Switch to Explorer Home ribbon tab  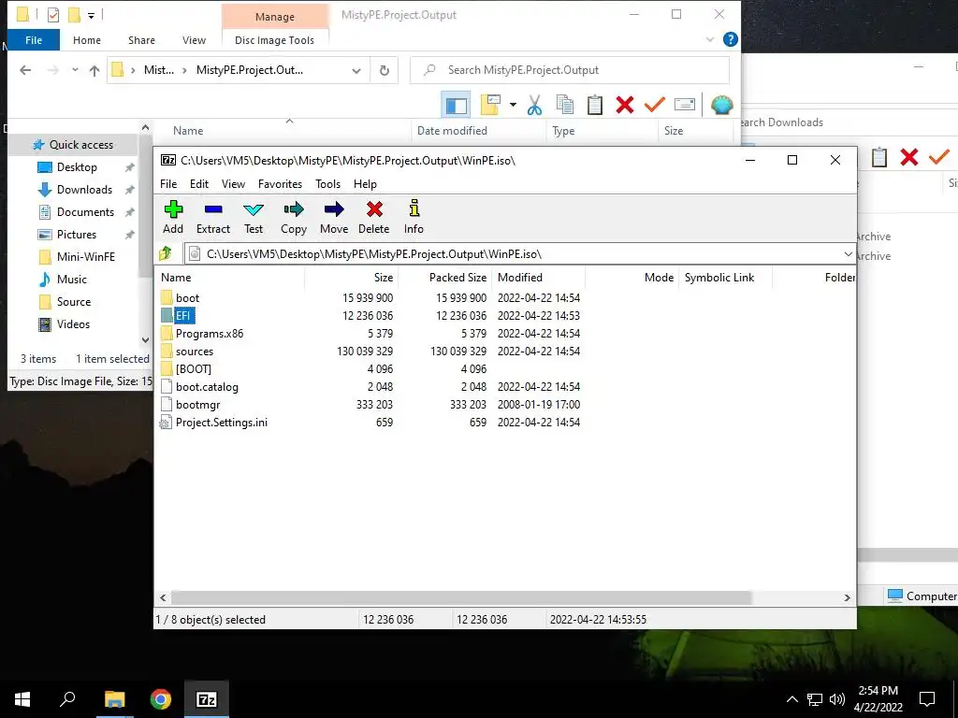pos(87,40)
